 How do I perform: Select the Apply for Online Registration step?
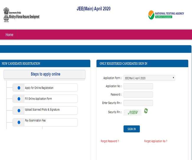pos(39,88)
